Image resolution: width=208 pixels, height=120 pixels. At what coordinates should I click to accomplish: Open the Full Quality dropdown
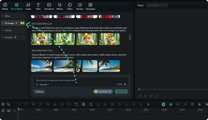[x=157, y=5]
